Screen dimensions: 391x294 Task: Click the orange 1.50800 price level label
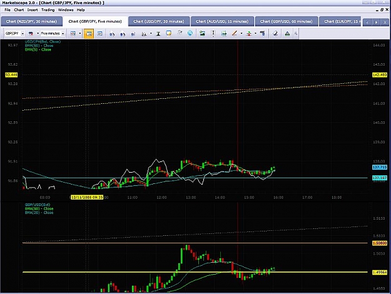tap(380, 243)
